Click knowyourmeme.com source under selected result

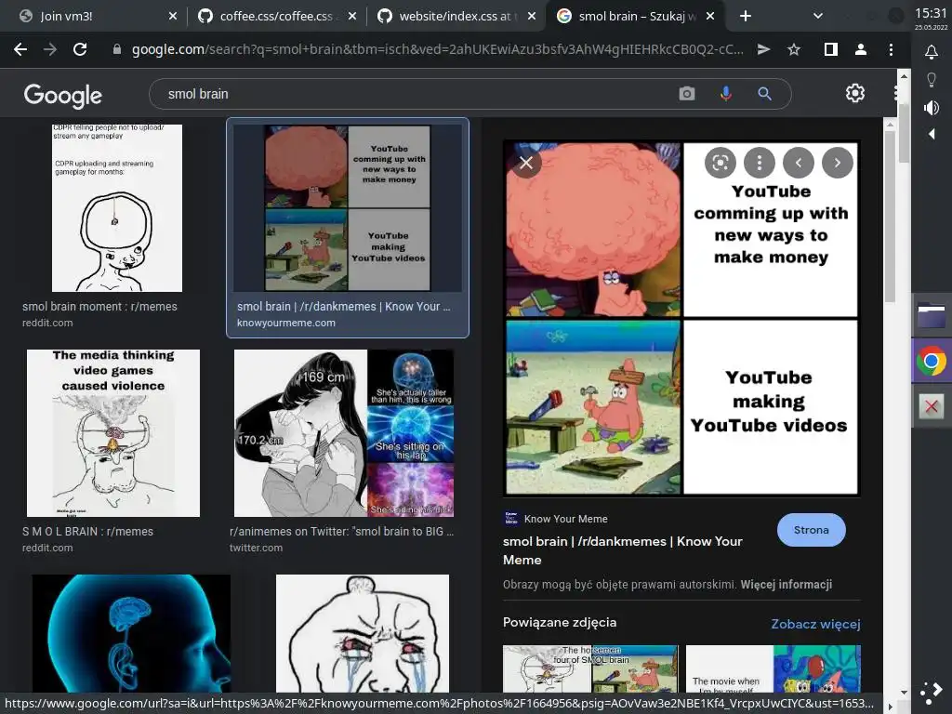point(286,323)
